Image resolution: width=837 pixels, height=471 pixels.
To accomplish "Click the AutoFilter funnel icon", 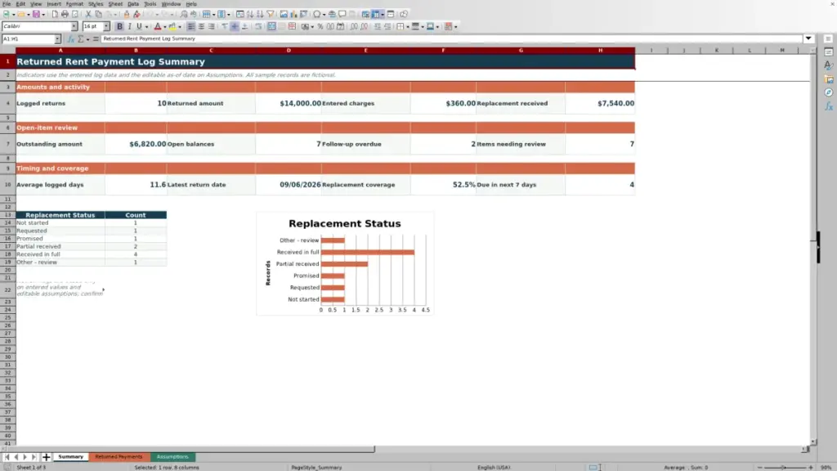I will click(271, 14).
